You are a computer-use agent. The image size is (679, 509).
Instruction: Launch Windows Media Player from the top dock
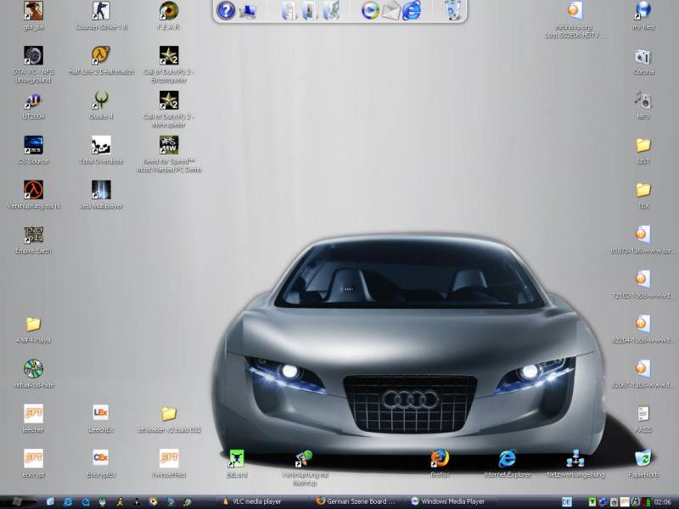pos(370,11)
